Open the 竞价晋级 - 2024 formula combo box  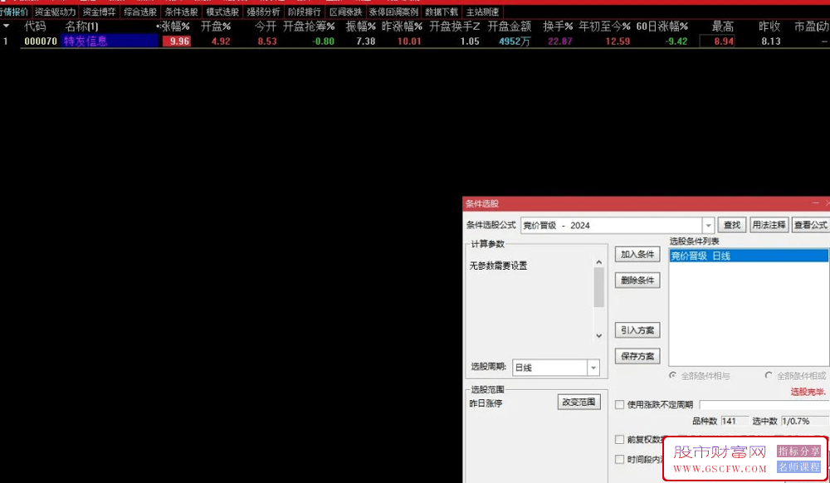(x=618, y=226)
